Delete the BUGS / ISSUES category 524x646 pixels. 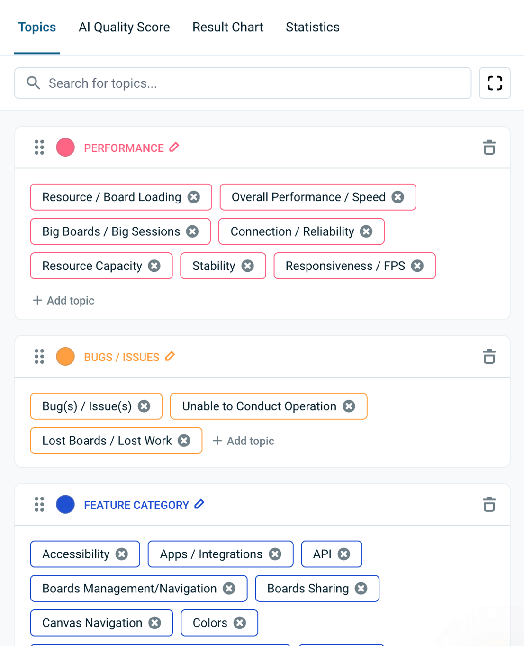coord(489,357)
